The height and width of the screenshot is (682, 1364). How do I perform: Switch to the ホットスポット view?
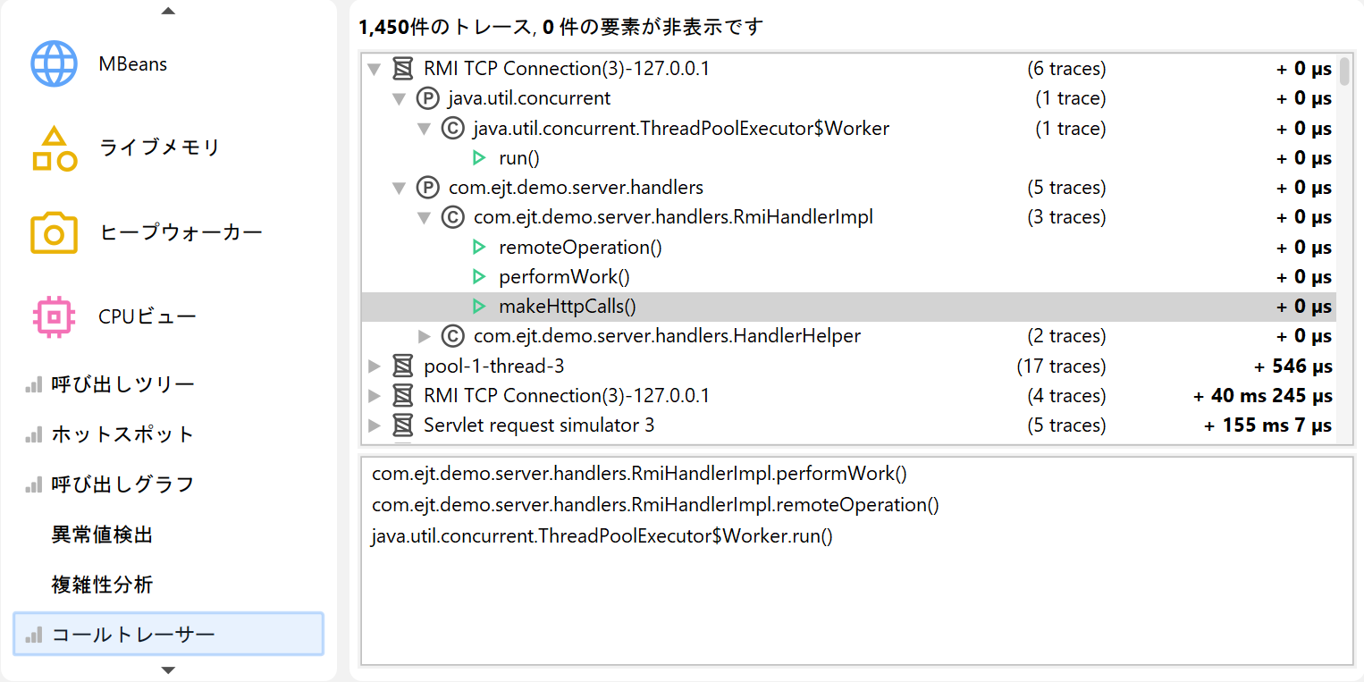tap(122, 434)
